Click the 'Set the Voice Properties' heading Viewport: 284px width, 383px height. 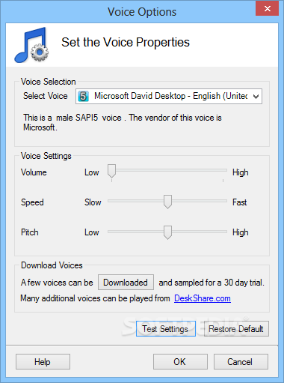126,42
